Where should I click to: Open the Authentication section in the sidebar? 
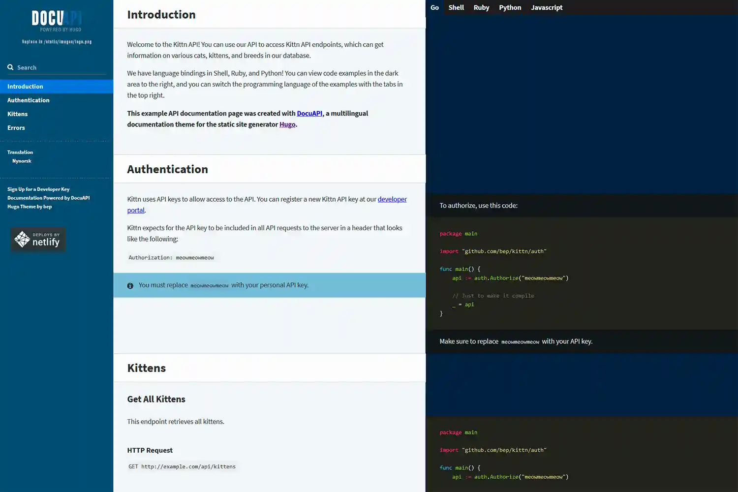(28, 100)
